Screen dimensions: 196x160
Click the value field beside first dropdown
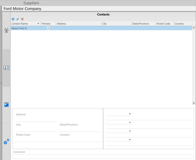149,118
